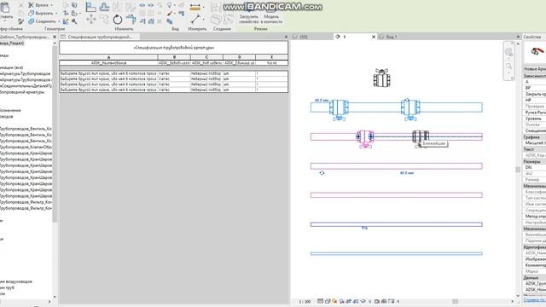546x307 pixels.
Task: Close the active view tab '1'
Action: pos(374,37)
